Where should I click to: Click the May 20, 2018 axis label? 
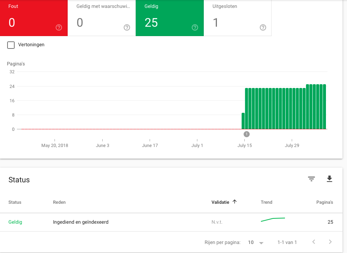(55, 145)
